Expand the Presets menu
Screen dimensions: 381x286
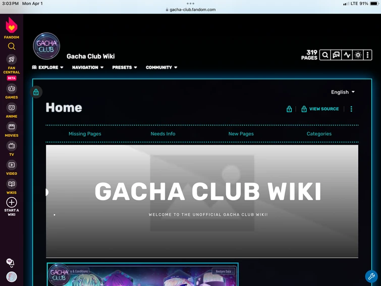(125, 67)
